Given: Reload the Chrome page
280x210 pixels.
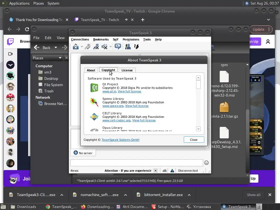Looking at the screenshot, I should pos(27,29).
